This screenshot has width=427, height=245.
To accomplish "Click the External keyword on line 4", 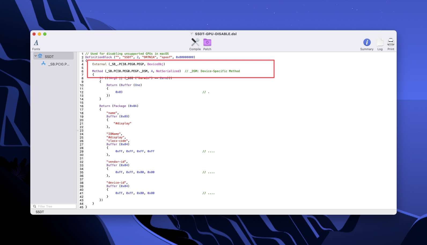I will point(99,64).
